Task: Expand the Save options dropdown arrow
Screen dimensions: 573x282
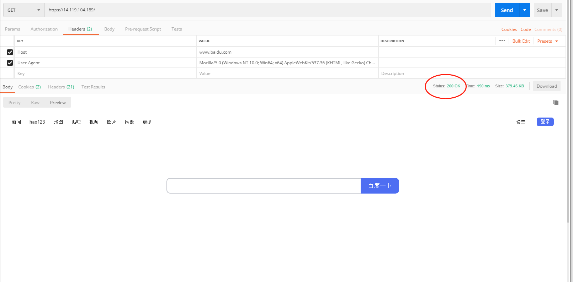Action: click(x=557, y=10)
